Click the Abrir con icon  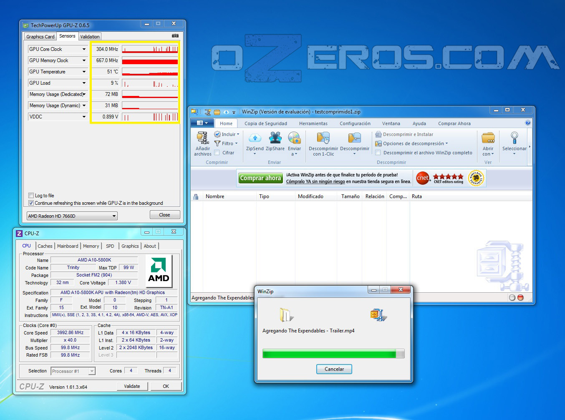click(488, 138)
